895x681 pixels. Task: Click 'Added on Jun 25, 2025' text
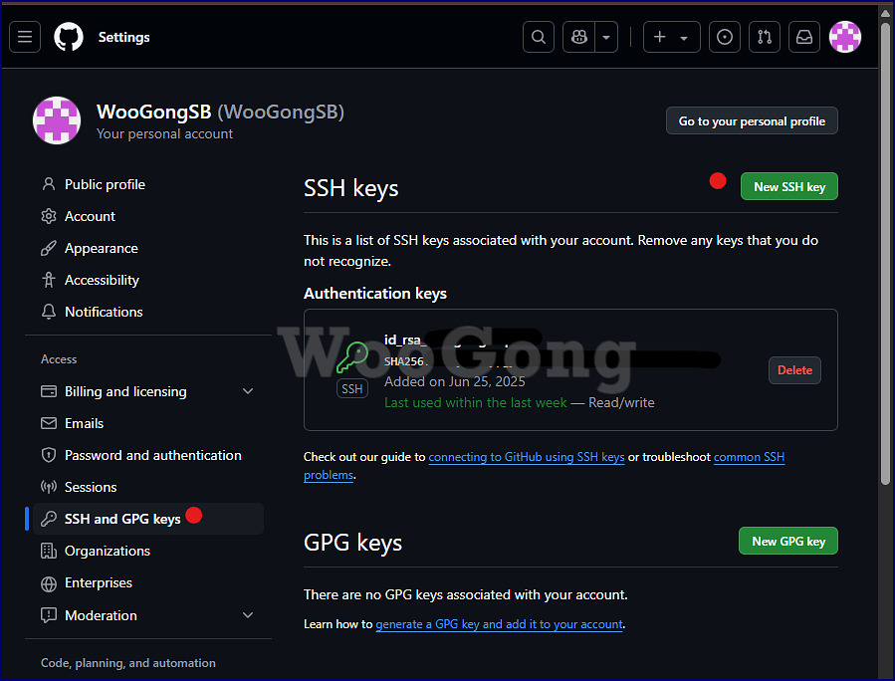point(454,382)
